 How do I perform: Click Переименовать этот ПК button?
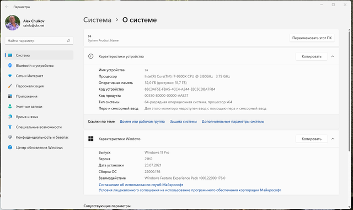312,38
